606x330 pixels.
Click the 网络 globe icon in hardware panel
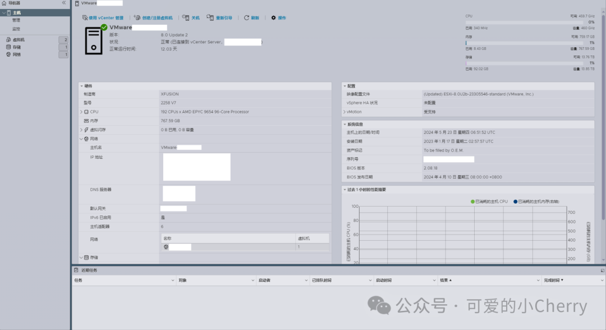click(x=86, y=139)
